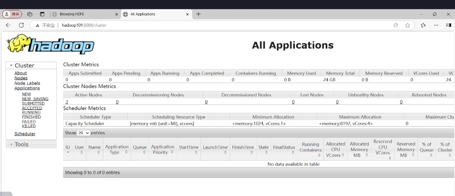The image size is (455, 196).
Task: Open the tab actions menu icon
Action: tap(42, 14)
